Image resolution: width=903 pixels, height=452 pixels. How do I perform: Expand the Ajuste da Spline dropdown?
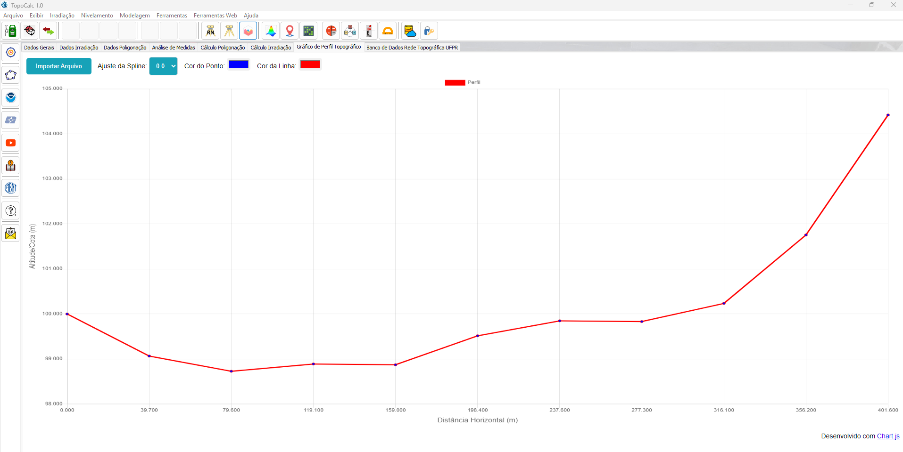click(x=163, y=66)
